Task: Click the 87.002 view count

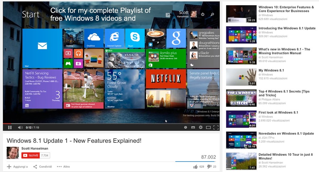Action: click(209, 157)
